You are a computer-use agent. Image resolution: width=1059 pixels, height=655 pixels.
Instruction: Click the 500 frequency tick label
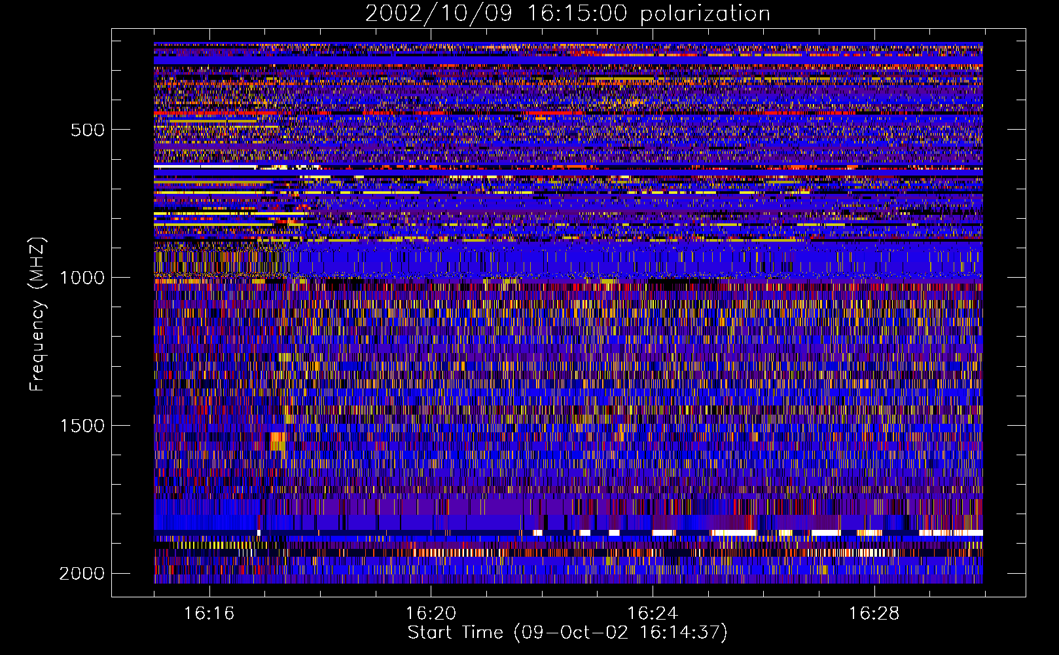88,130
